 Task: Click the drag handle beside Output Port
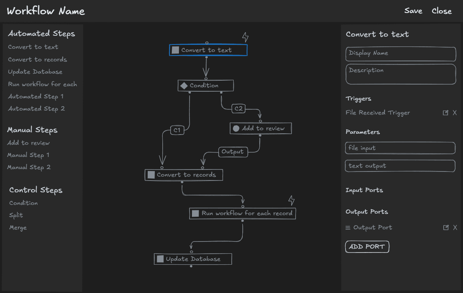coord(348,227)
